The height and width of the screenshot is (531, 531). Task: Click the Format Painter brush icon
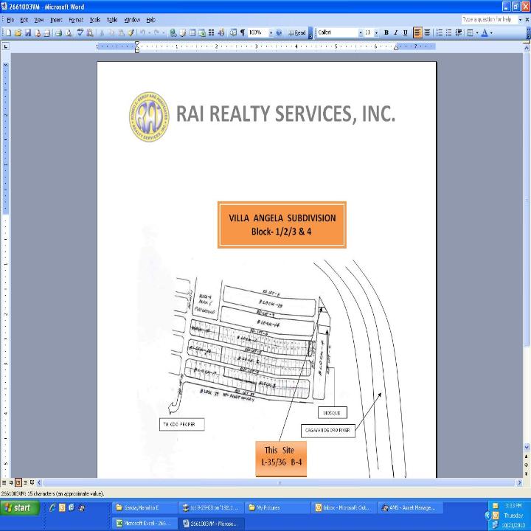131,33
